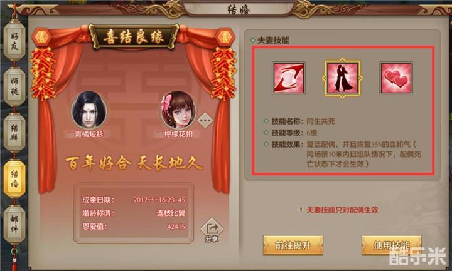
Task: Open the 邮件 lantern tab
Action: [x=14, y=224]
